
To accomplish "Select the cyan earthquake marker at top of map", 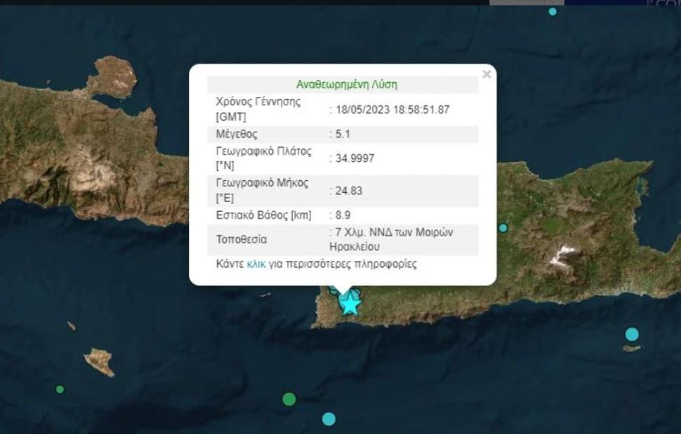I will (553, 11).
